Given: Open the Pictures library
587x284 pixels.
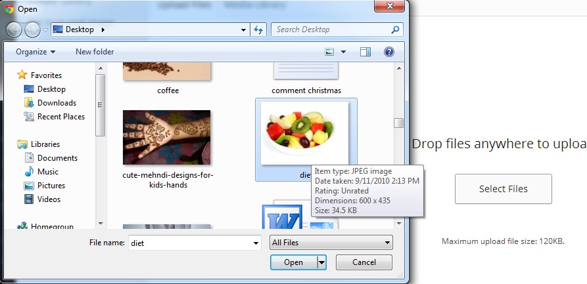Looking at the screenshot, I should coord(51,186).
